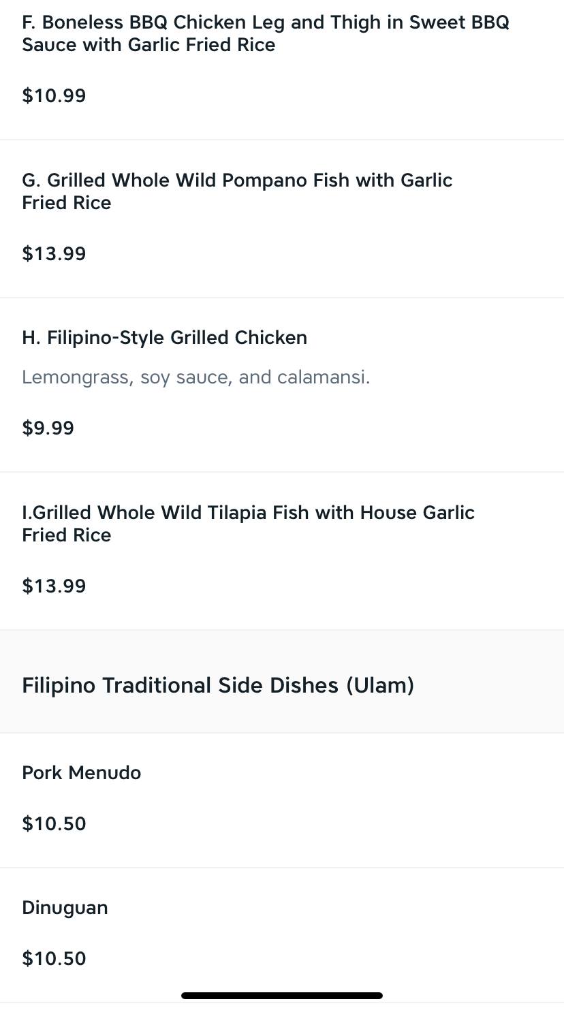Screen dimensions: 564x1010
Task: Tap the Tilapia Fish $13.99 price
Action: click(x=54, y=586)
